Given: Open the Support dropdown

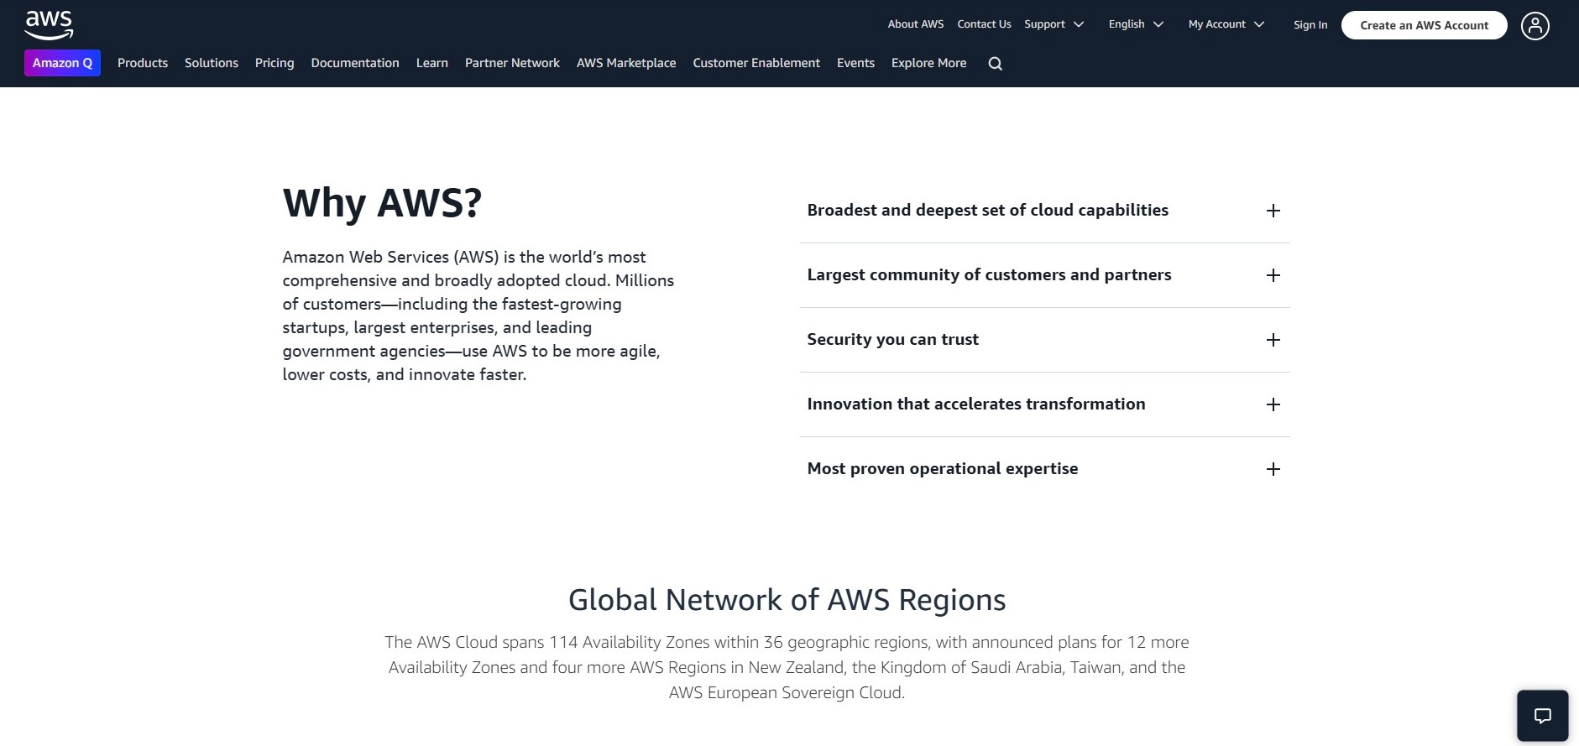Looking at the screenshot, I should pos(1054,24).
